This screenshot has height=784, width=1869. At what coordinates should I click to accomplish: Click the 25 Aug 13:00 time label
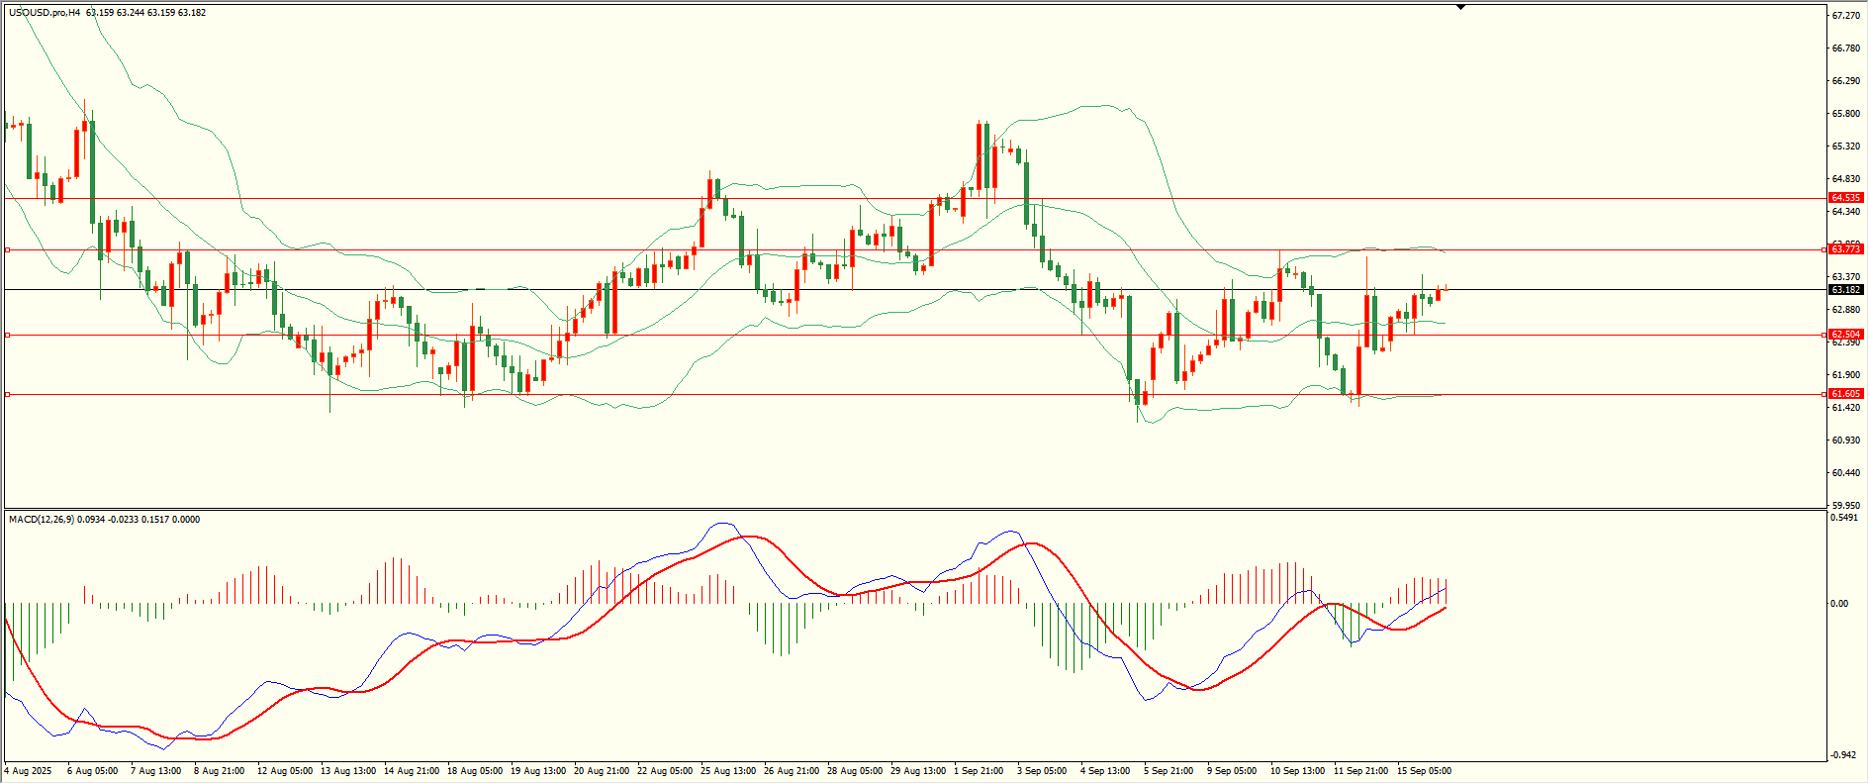click(728, 771)
